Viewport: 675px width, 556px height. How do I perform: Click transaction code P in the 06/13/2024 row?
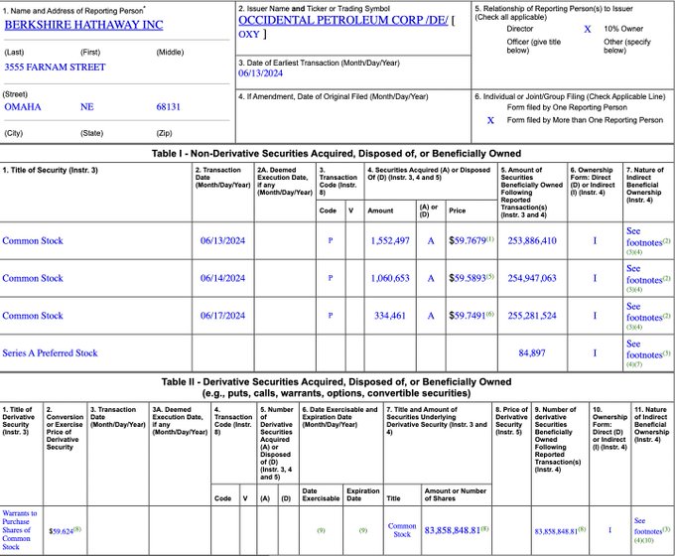331,240
